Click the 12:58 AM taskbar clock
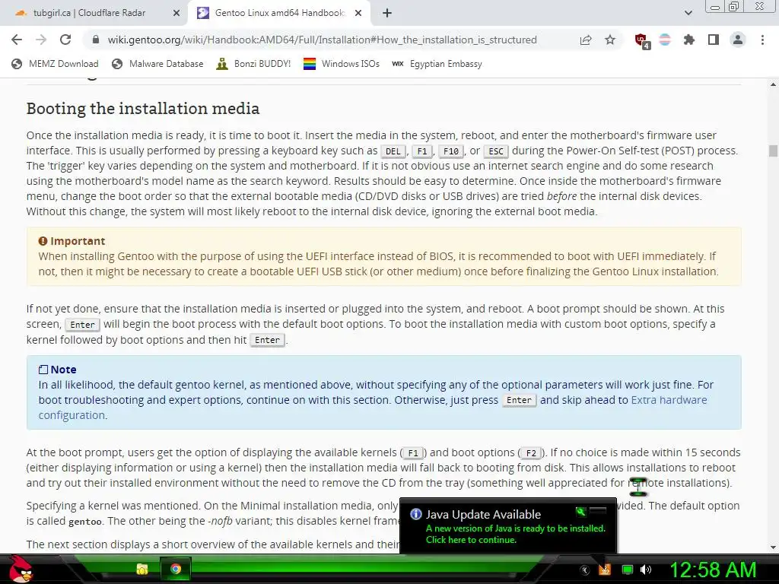Viewport: 779px width, 584px height. coord(713,570)
